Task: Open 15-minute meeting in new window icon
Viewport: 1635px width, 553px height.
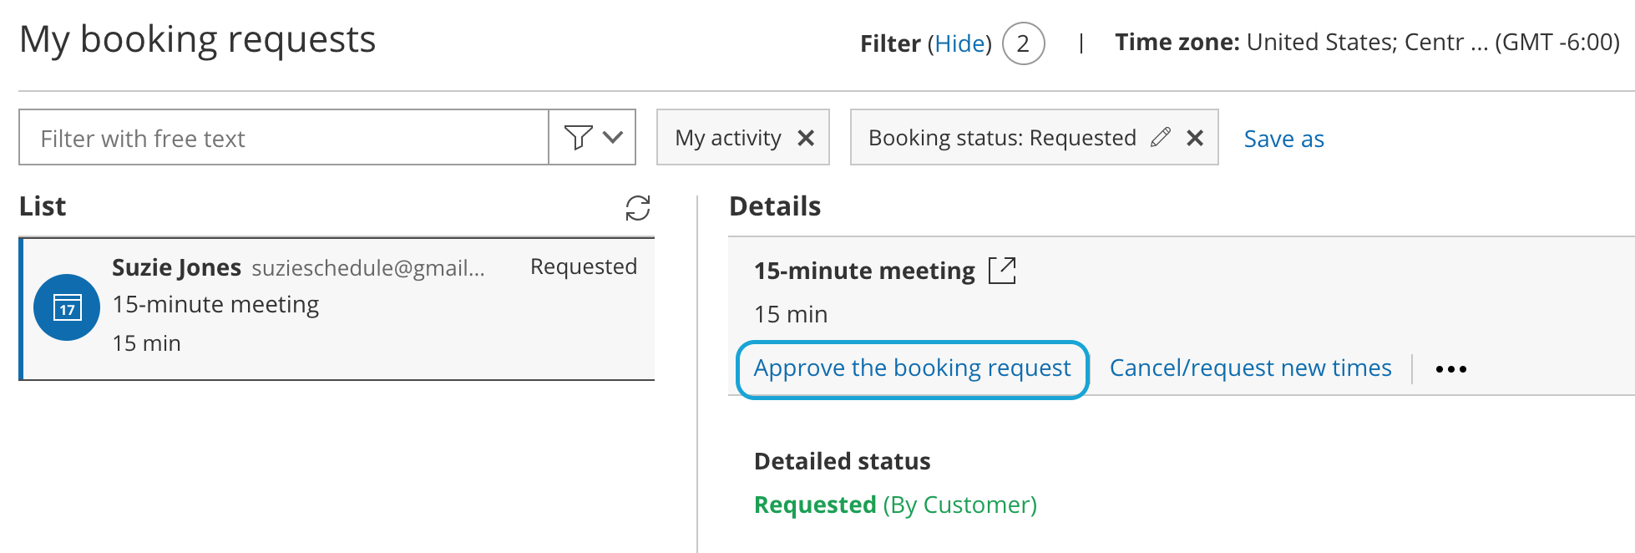Action: coord(1002,271)
